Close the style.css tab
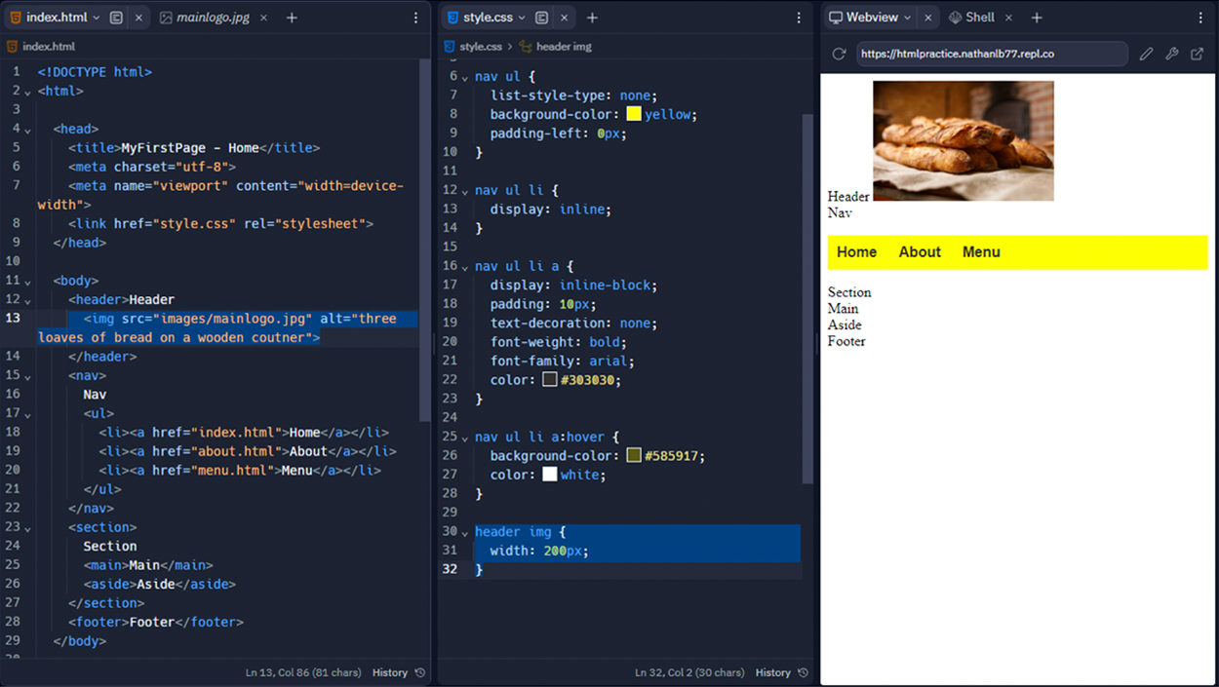Screen dimensions: 1219x687 (564, 18)
